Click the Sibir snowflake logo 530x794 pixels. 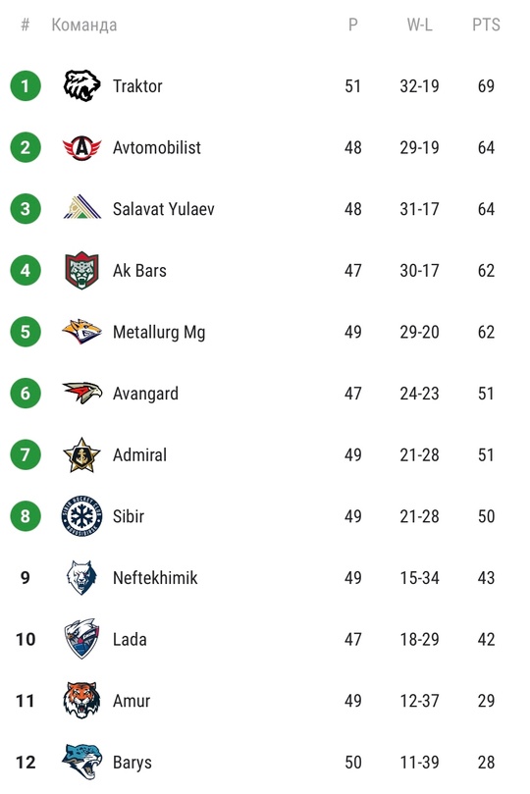[81, 516]
